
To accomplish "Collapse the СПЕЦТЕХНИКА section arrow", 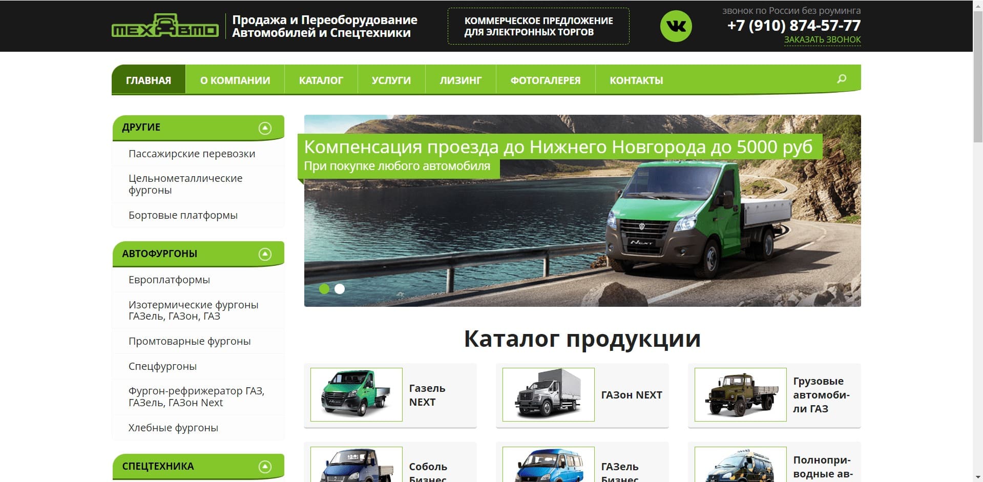I will 265,467.
